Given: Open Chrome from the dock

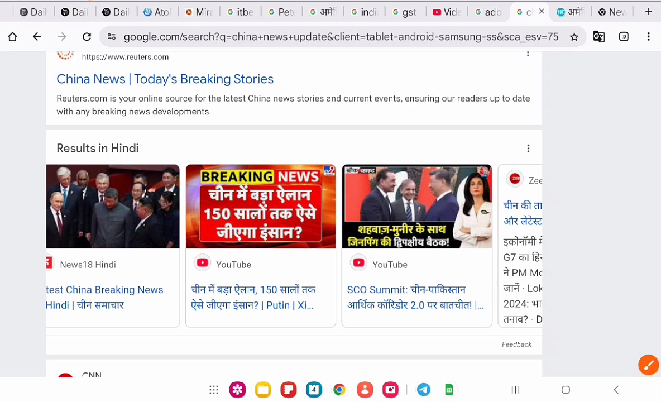Looking at the screenshot, I should 339,390.
